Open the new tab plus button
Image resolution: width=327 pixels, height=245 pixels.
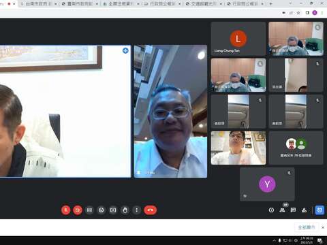coord(270,3)
